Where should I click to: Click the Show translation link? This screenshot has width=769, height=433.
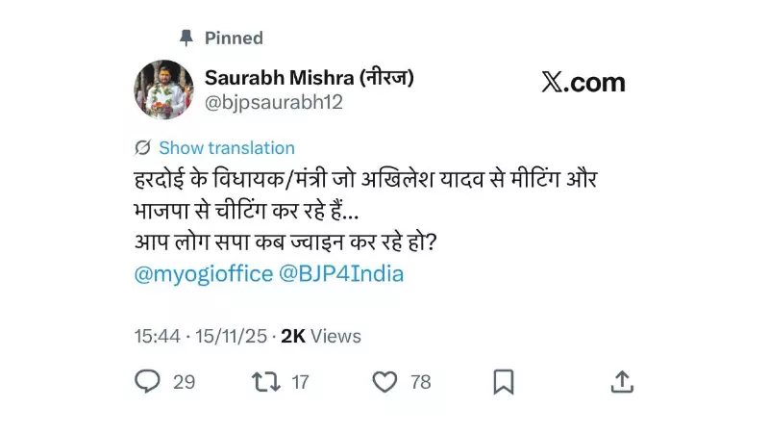[226, 147]
